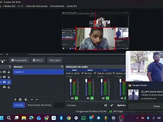Screen dimensions: 163x122
Task: Click the 'Google Chrome' notification title
Action: click(140, 85)
